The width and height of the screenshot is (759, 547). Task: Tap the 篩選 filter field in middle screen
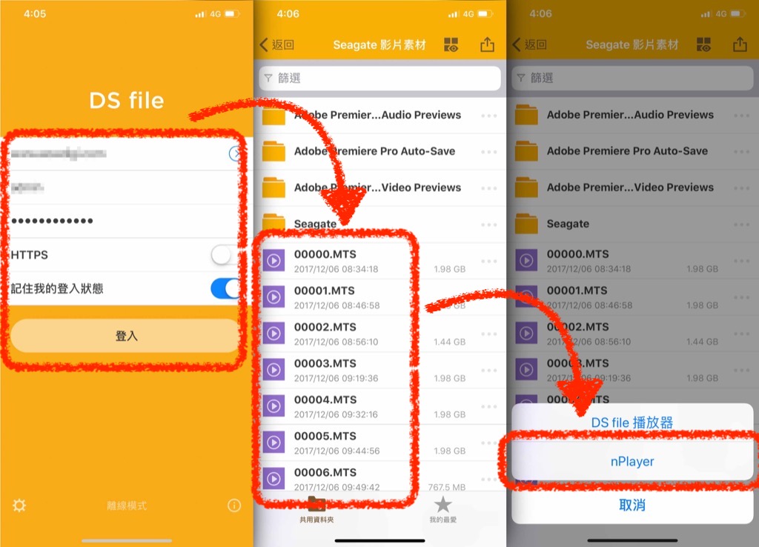(380, 78)
